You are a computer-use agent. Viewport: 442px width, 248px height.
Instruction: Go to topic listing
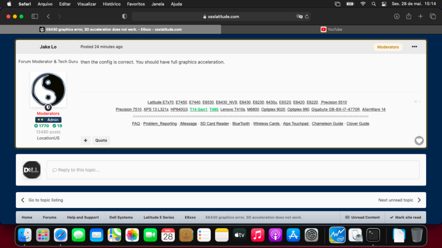[42, 200]
